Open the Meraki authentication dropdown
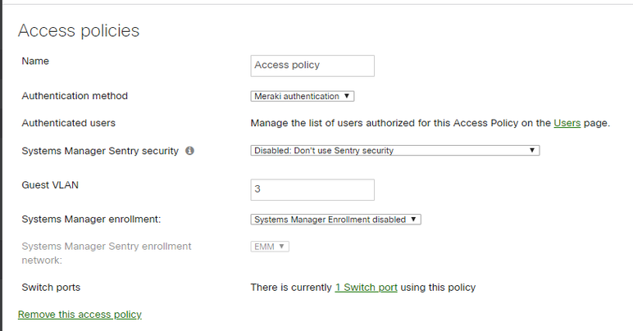The height and width of the screenshot is (331, 633). [302, 96]
